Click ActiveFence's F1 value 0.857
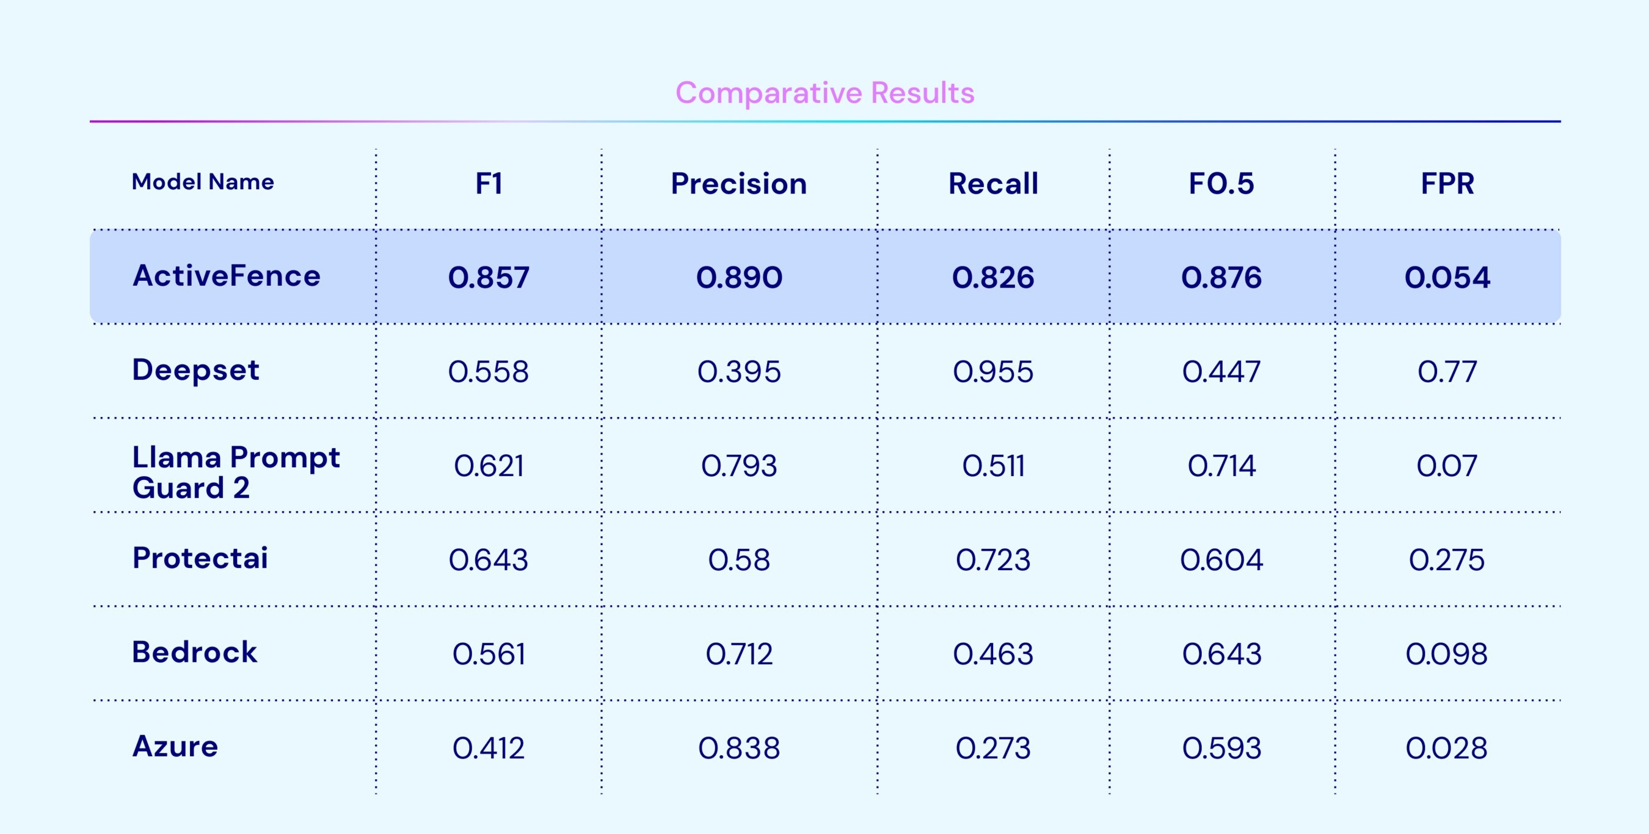Screen dimensions: 1649x834 point(489,278)
